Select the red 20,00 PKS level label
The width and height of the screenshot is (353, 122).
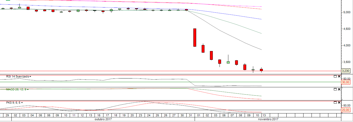click(x=346, y=110)
